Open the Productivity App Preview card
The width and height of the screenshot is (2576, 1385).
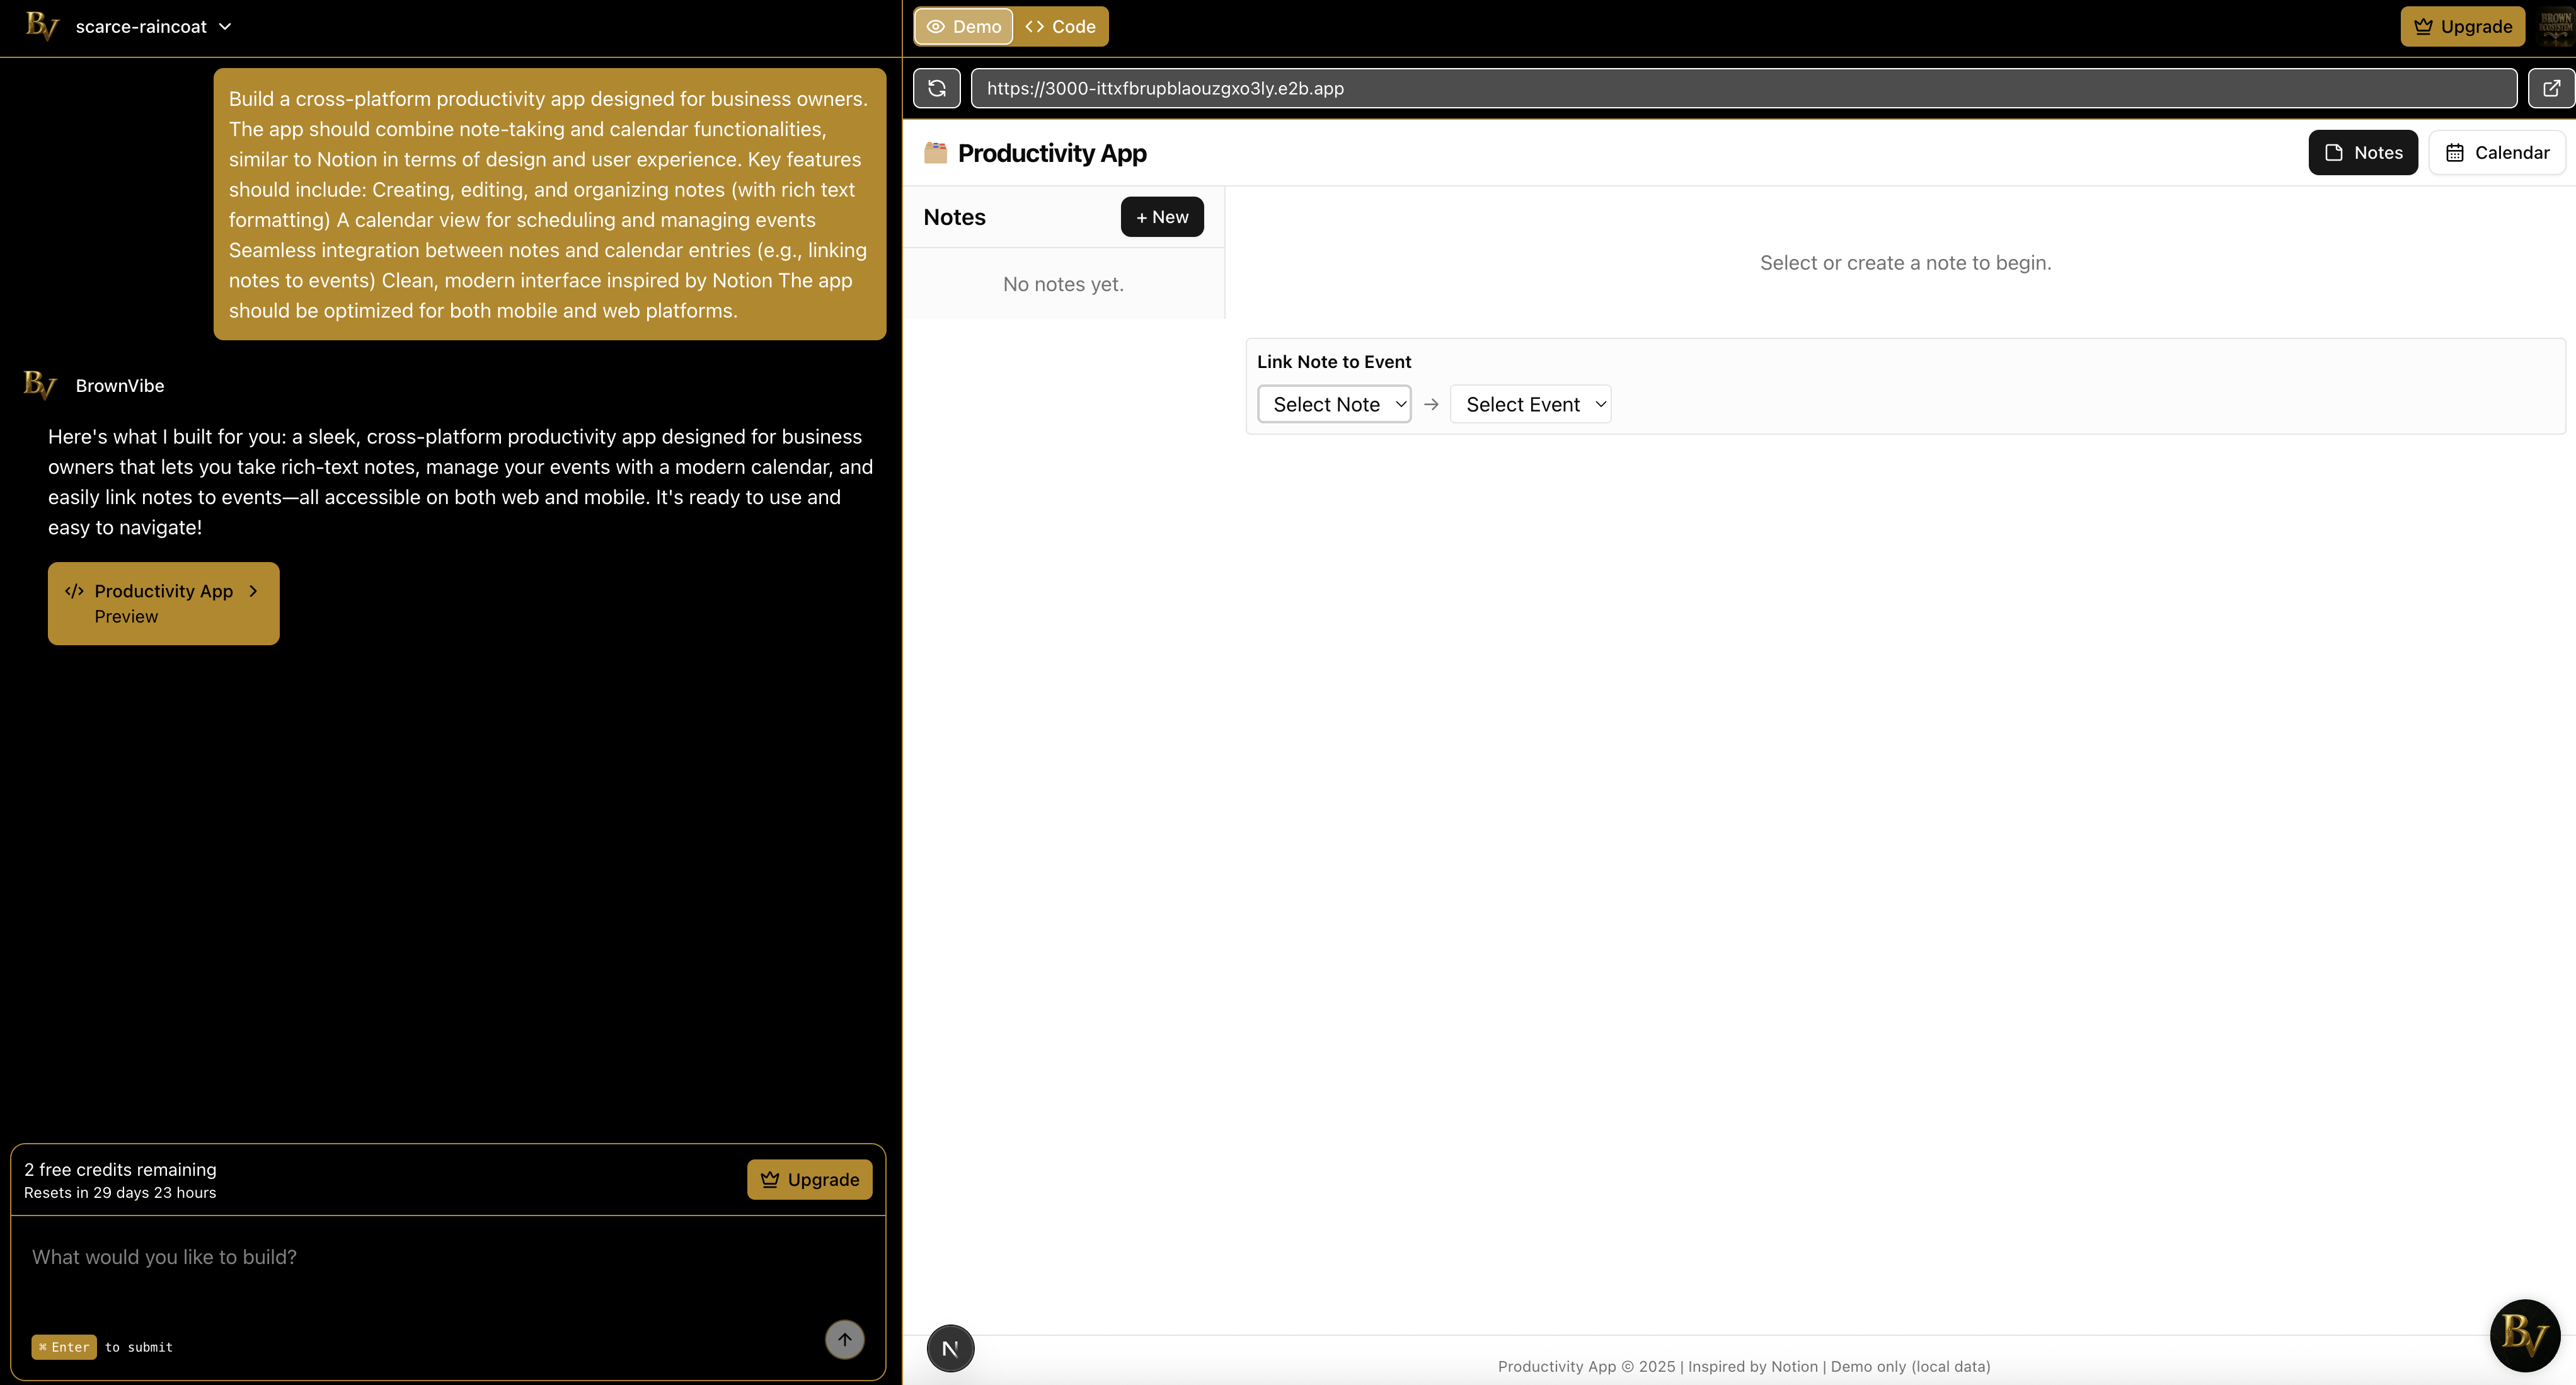pos(163,603)
